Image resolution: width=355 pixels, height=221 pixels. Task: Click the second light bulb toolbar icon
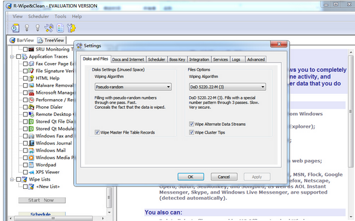[38, 28]
